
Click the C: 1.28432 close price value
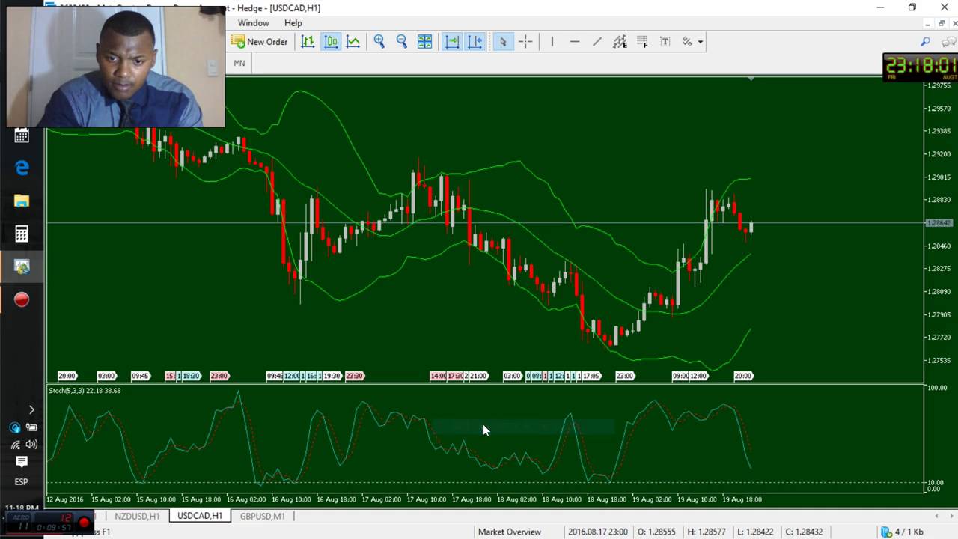click(804, 532)
